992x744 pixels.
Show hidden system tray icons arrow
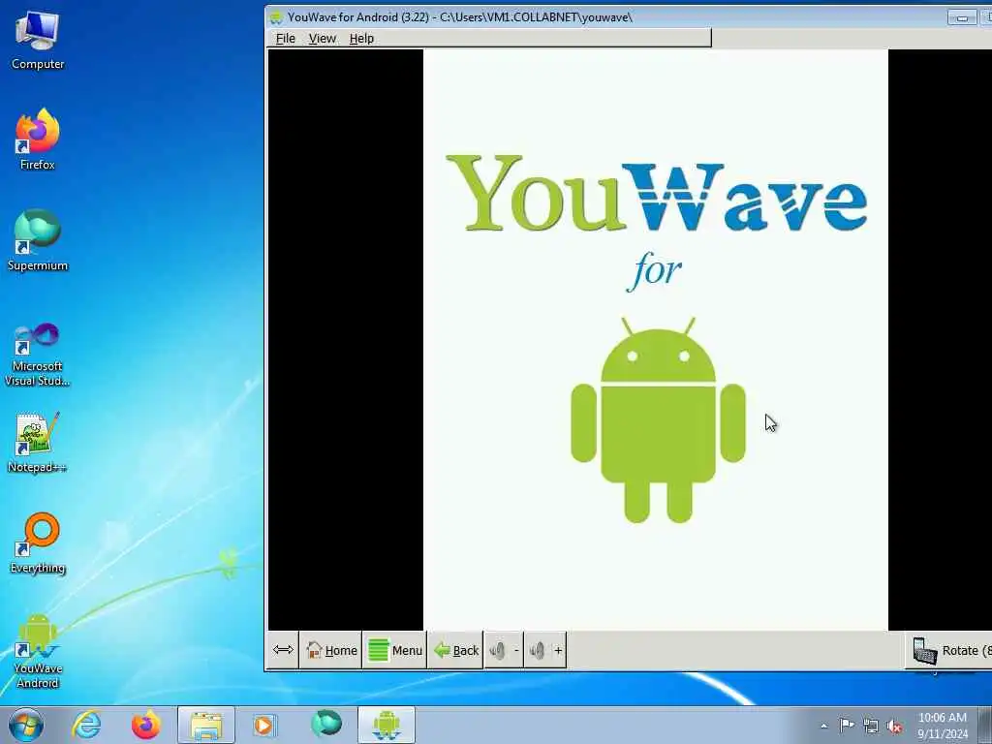pos(823,727)
